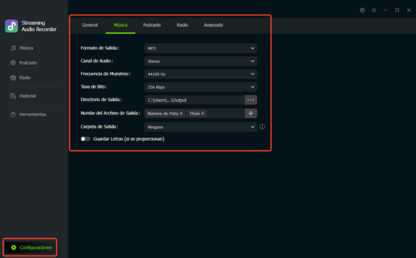This screenshot has height=258, width=416.
Task: Browse output directory with ellipsis button
Action: [x=251, y=100]
